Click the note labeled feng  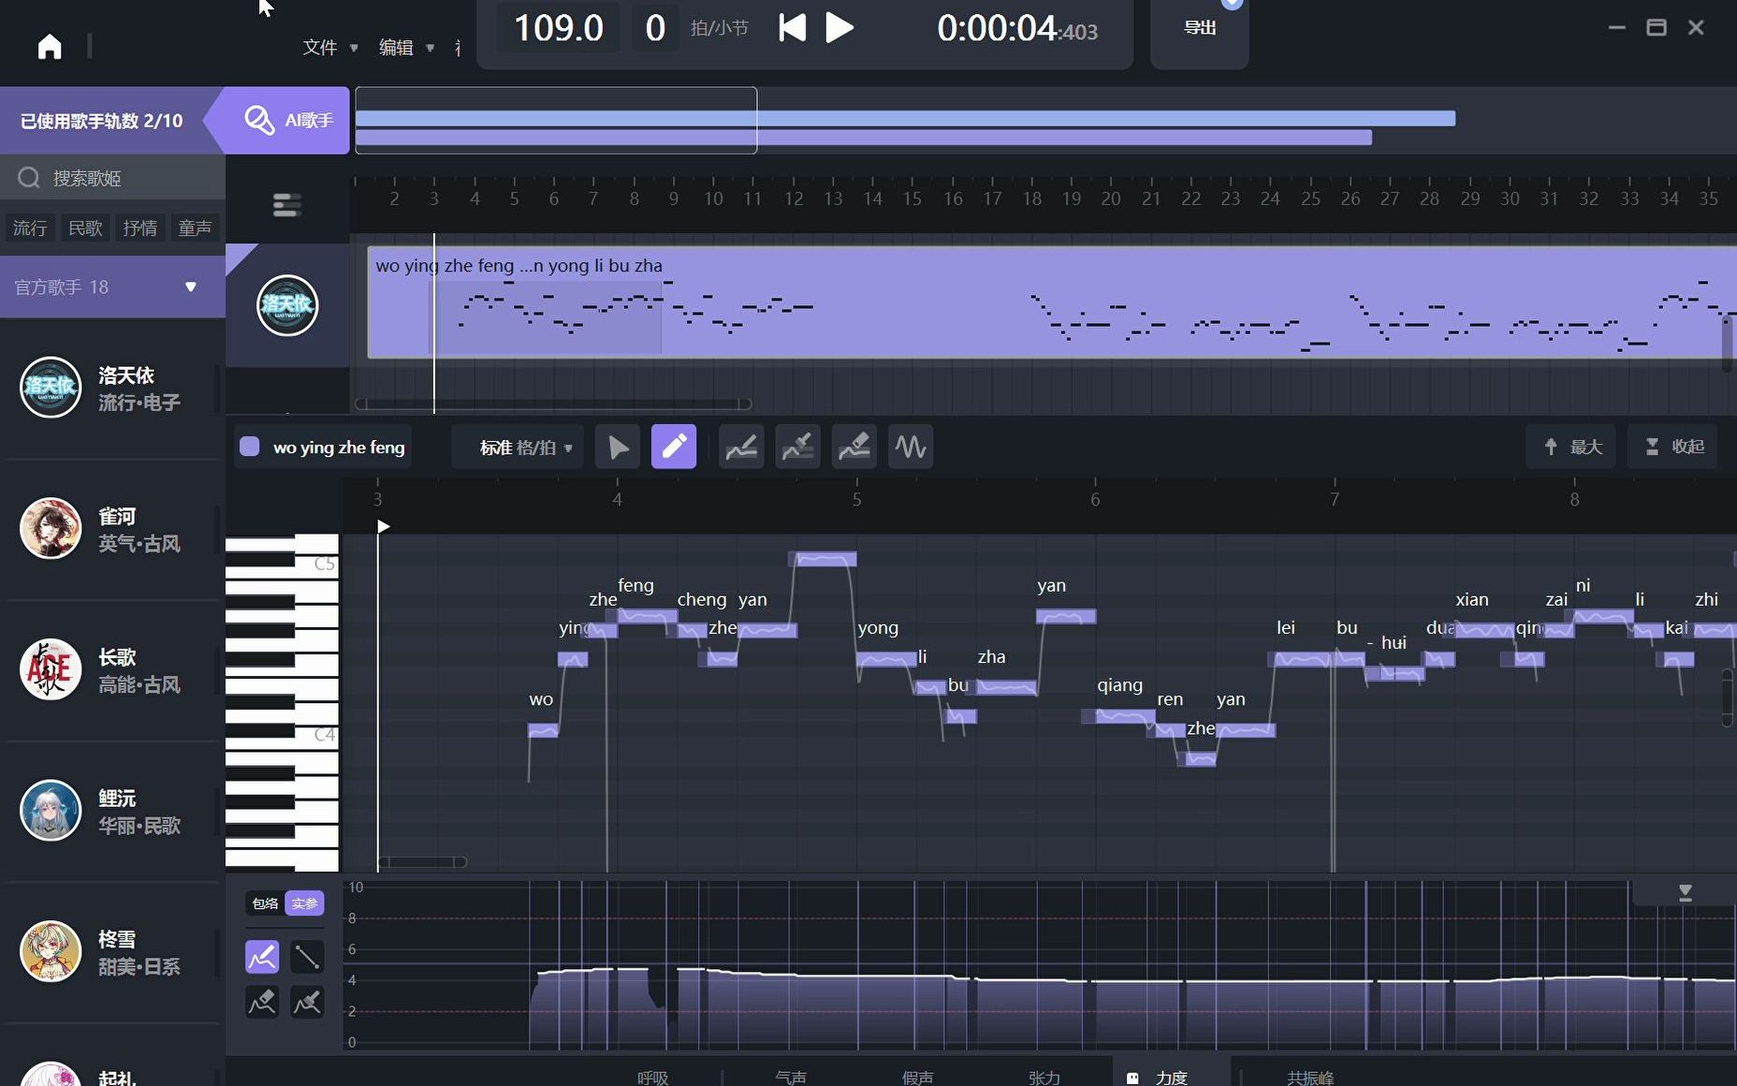coord(647,616)
